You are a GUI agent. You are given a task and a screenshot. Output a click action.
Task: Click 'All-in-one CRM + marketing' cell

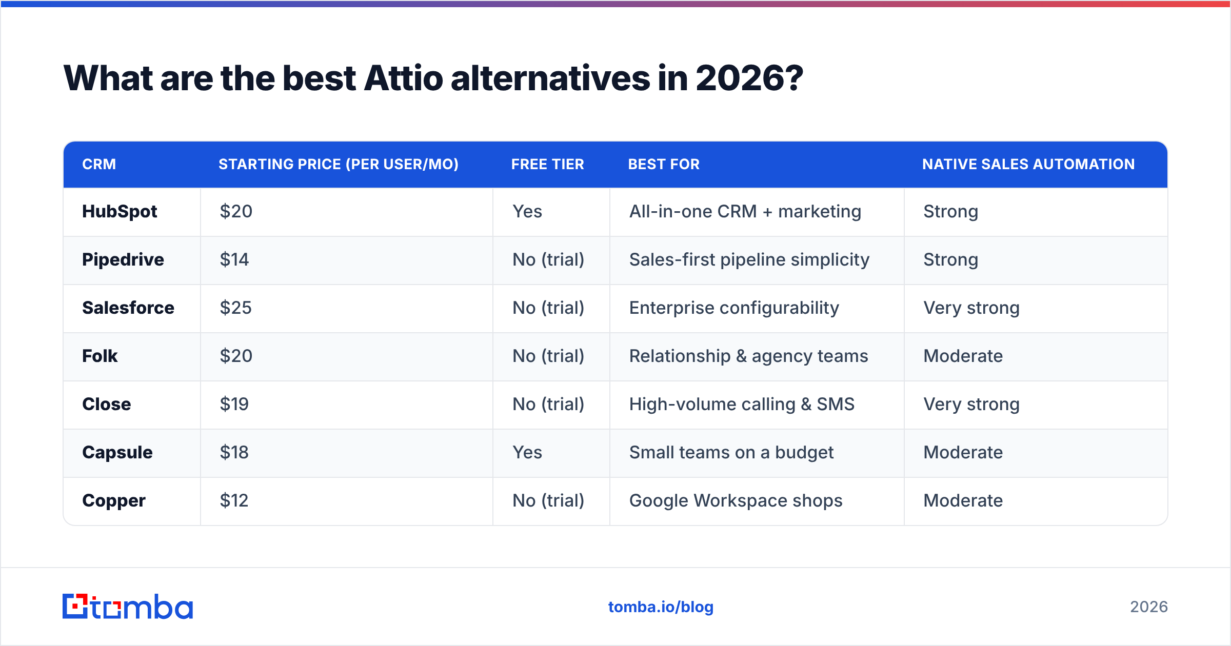click(x=745, y=211)
